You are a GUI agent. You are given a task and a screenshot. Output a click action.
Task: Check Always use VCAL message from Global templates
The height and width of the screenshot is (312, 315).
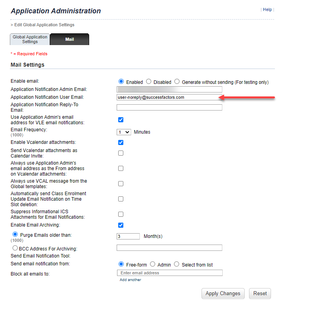[x=121, y=183]
